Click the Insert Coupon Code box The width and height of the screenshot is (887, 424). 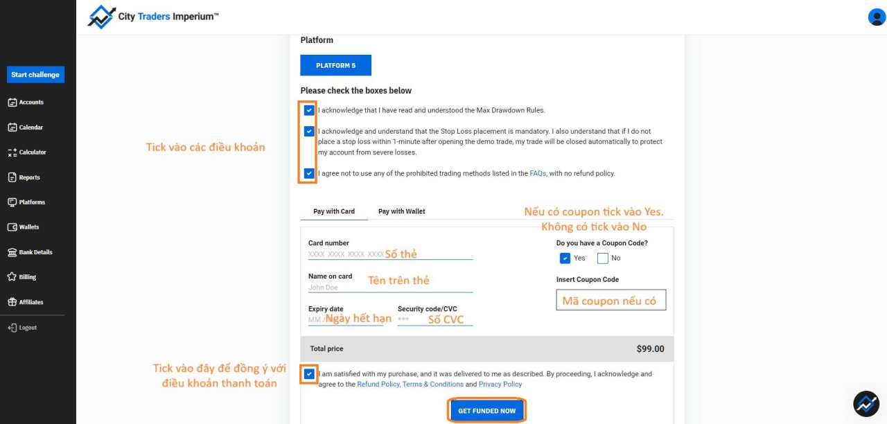[611, 300]
